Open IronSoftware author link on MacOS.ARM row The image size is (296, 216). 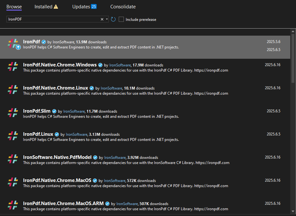(x=127, y=204)
